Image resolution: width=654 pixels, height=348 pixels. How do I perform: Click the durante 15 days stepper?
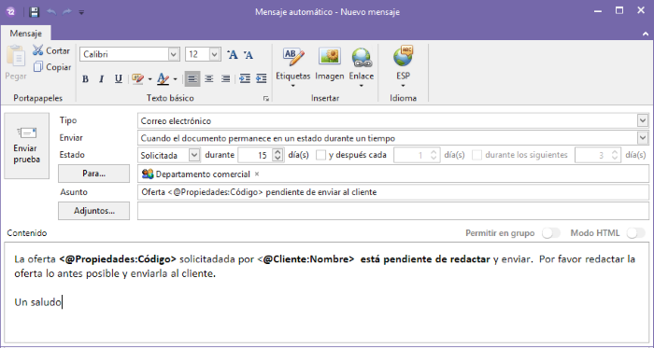pyautogui.click(x=278, y=155)
